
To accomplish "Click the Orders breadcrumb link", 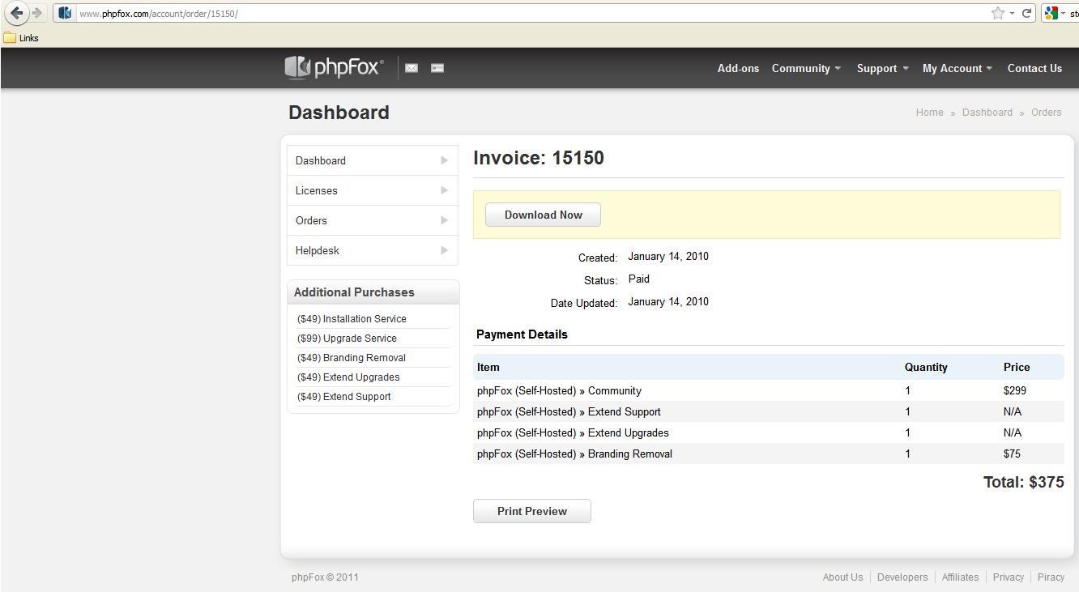I will (x=1046, y=113).
